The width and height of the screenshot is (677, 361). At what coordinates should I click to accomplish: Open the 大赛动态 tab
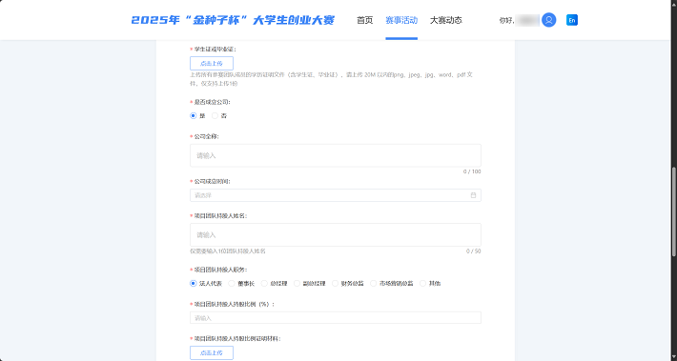pos(446,20)
